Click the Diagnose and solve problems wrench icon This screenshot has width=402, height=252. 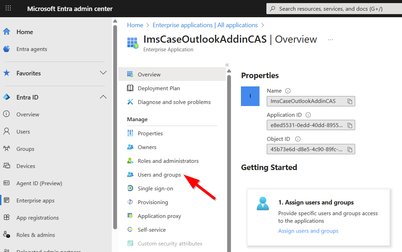pos(130,102)
